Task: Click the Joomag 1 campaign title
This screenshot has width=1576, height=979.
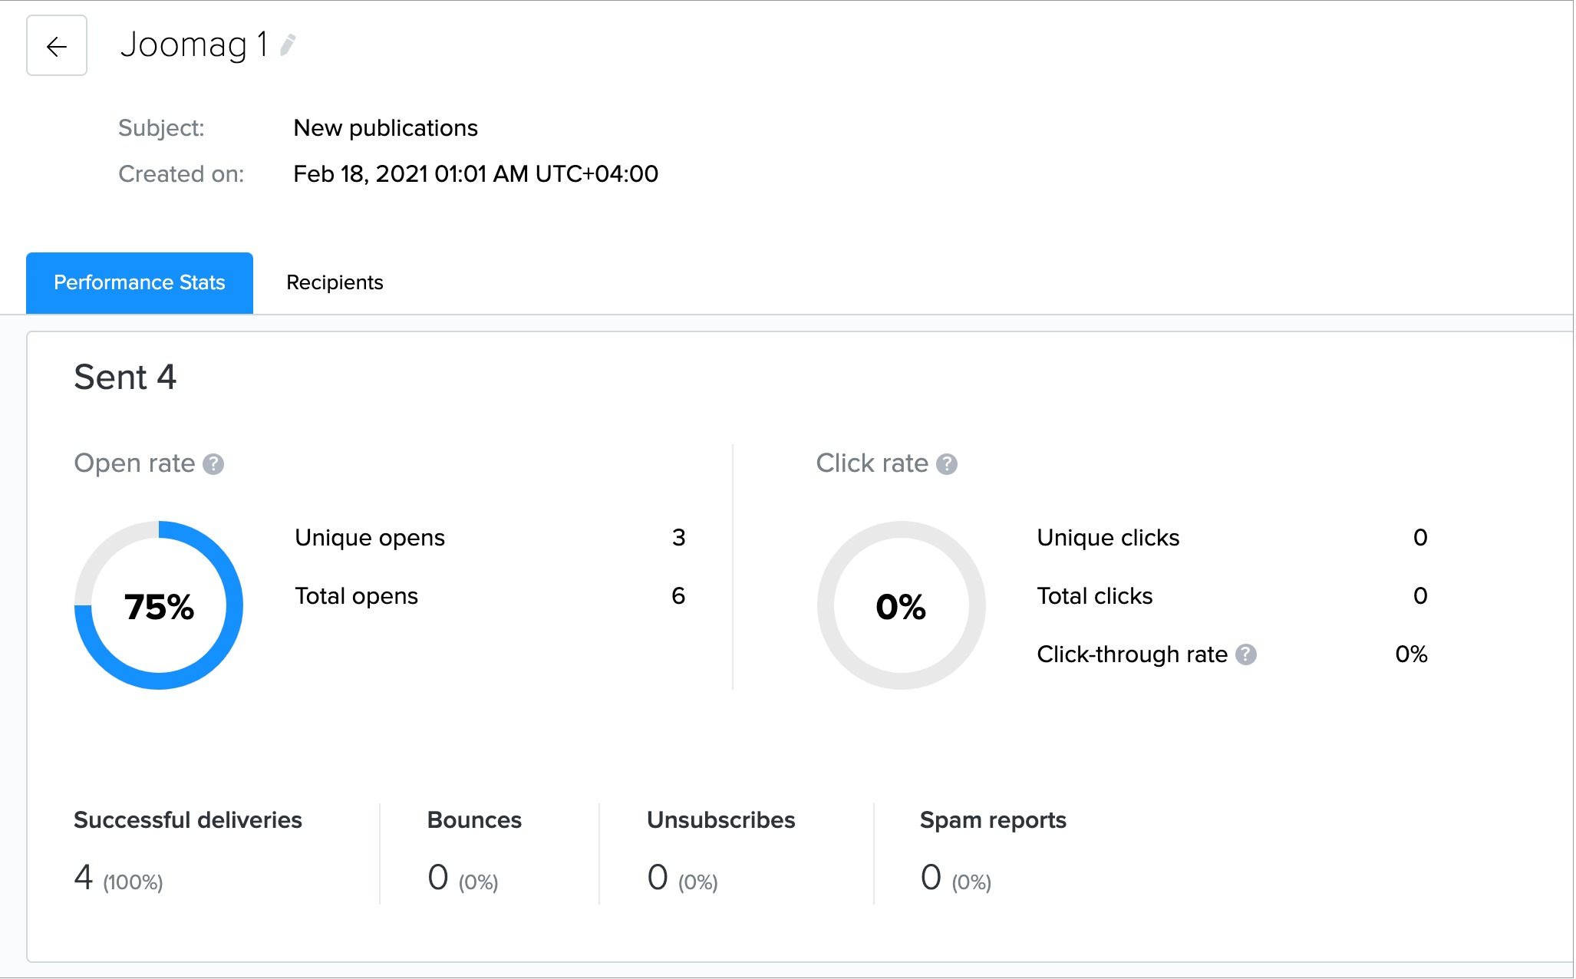Action: tap(194, 45)
